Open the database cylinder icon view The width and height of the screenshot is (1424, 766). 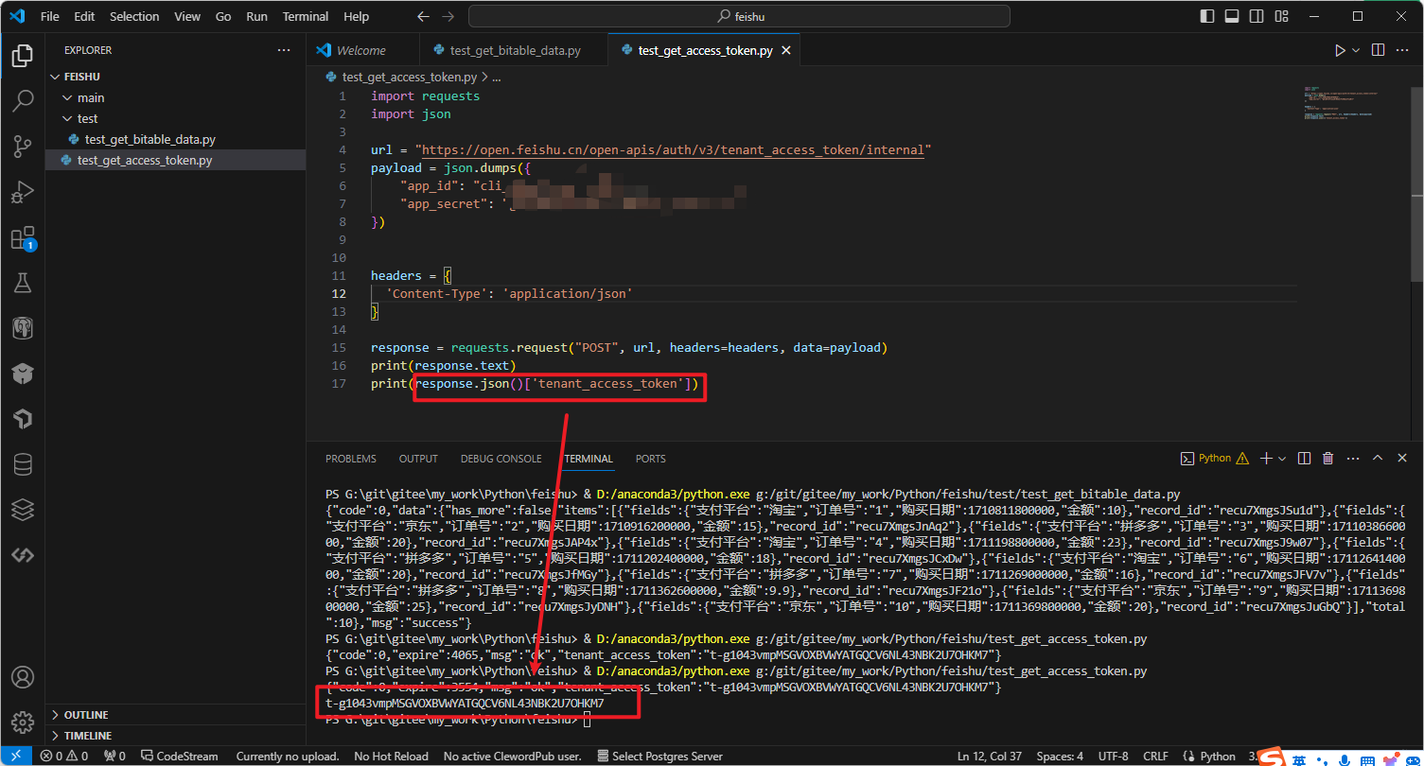tap(23, 464)
